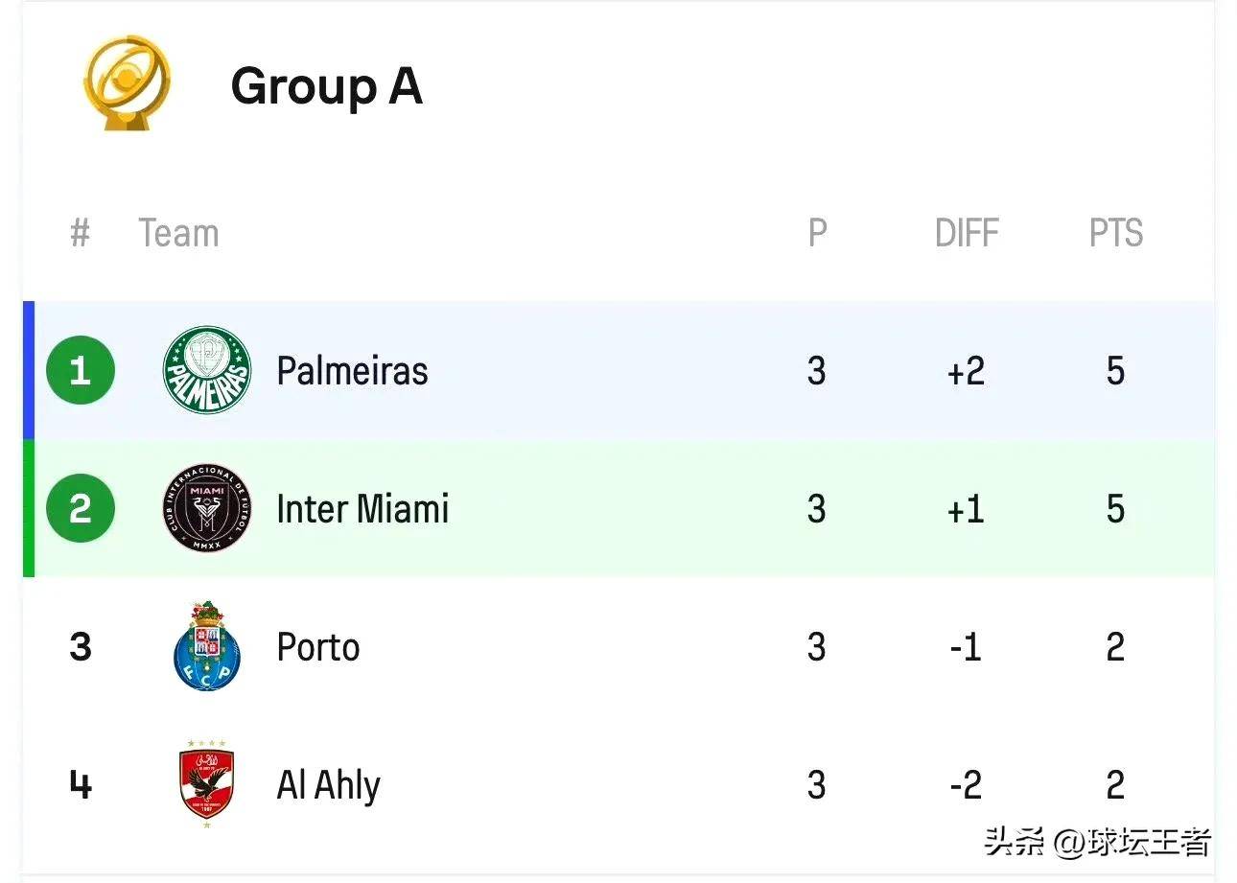This screenshot has width=1237, height=883.
Task: Sort by the DIFF column header
Action: [967, 233]
